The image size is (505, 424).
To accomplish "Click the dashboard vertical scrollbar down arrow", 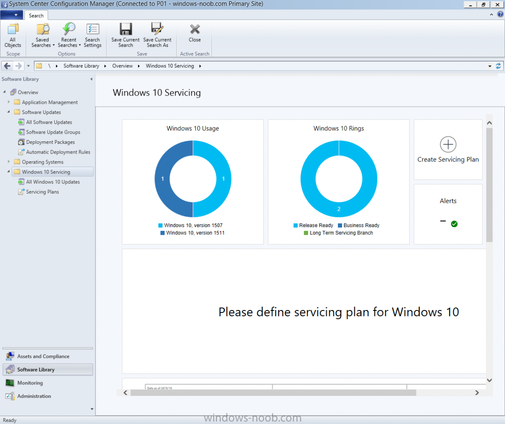I will point(489,380).
